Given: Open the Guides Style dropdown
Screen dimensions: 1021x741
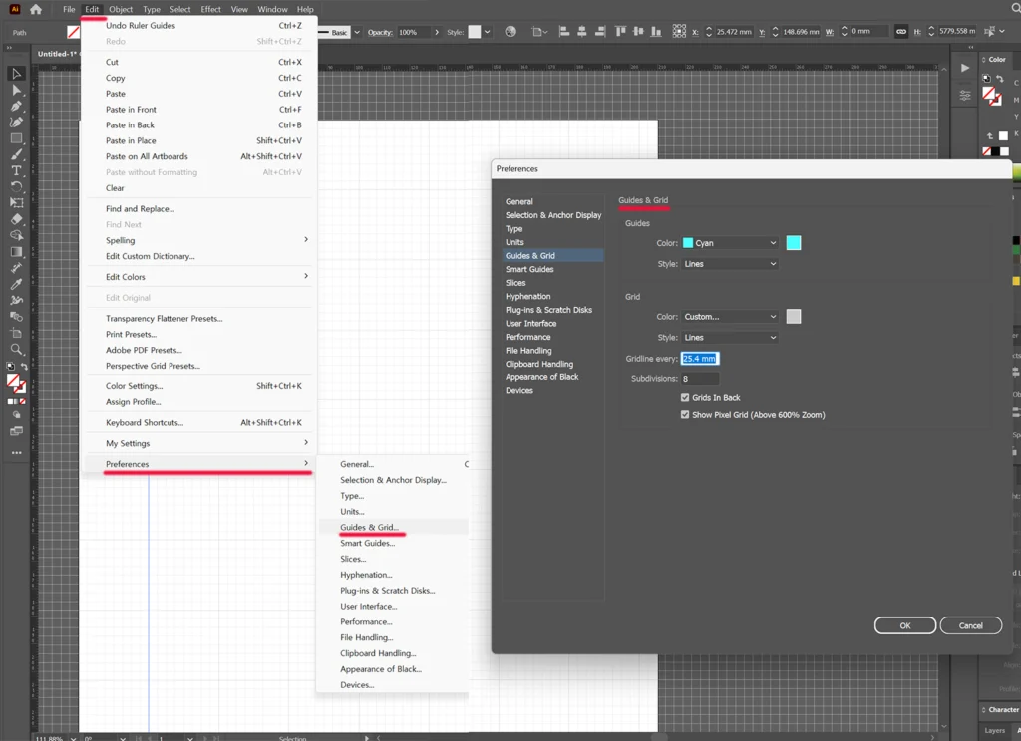Looking at the screenshot, I should coord(730,264).
